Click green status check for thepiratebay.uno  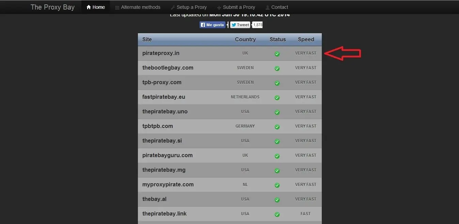point(277,112)
